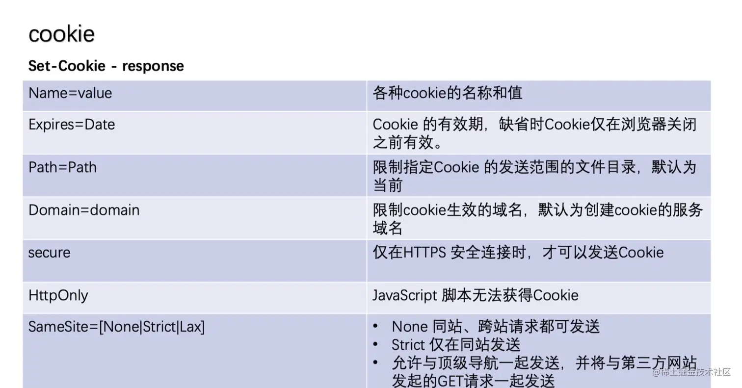Image resolution: width=742 pixels, height=388 pixels.
Task: Click the HTTPS 安全连接 description cell
Action: pyautogui.click(x=518, y=252)
